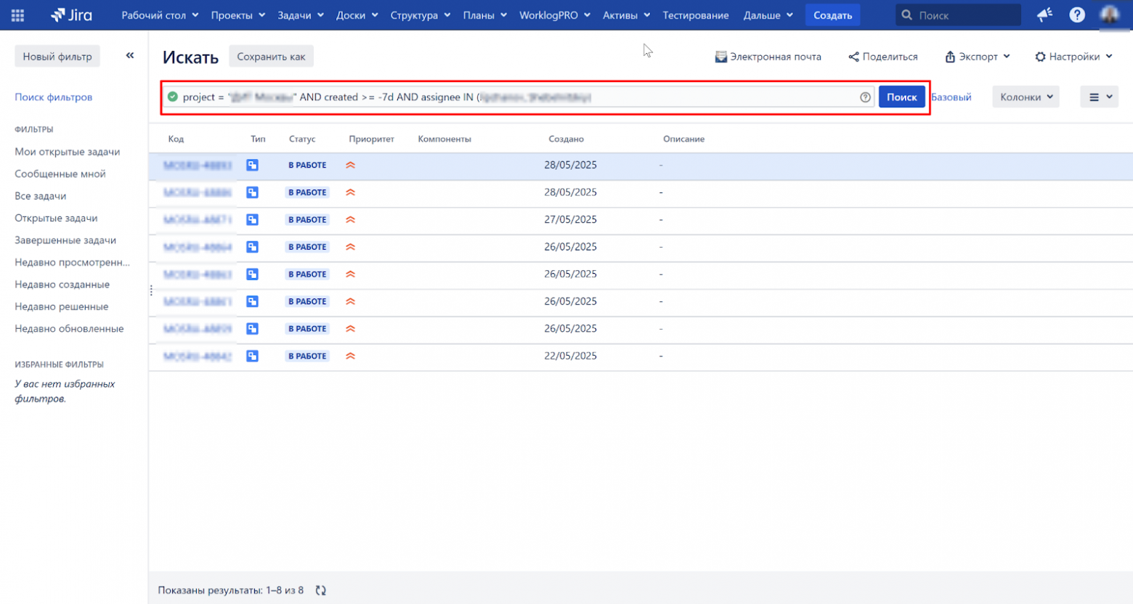This screenshot has width=1133, height=604.
Task: Refresh results with the reload icon
Action: tap(320, 590)
